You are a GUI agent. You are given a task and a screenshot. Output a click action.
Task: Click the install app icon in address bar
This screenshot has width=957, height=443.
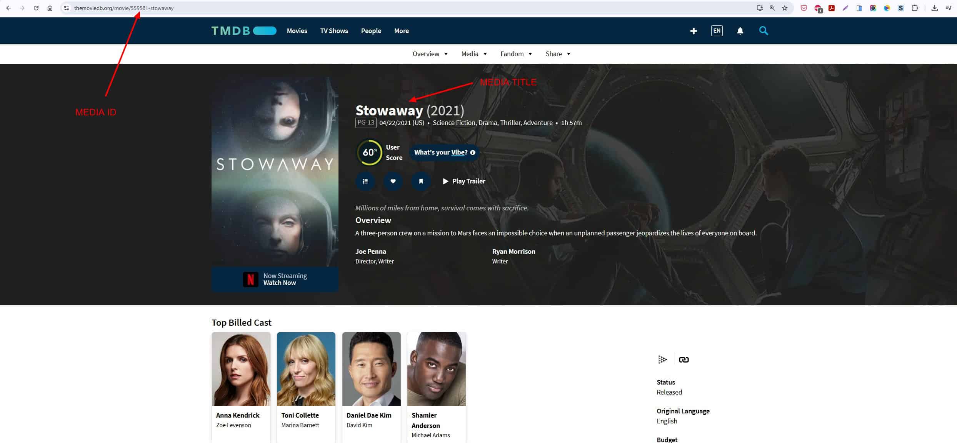click(x=760, y=8)
